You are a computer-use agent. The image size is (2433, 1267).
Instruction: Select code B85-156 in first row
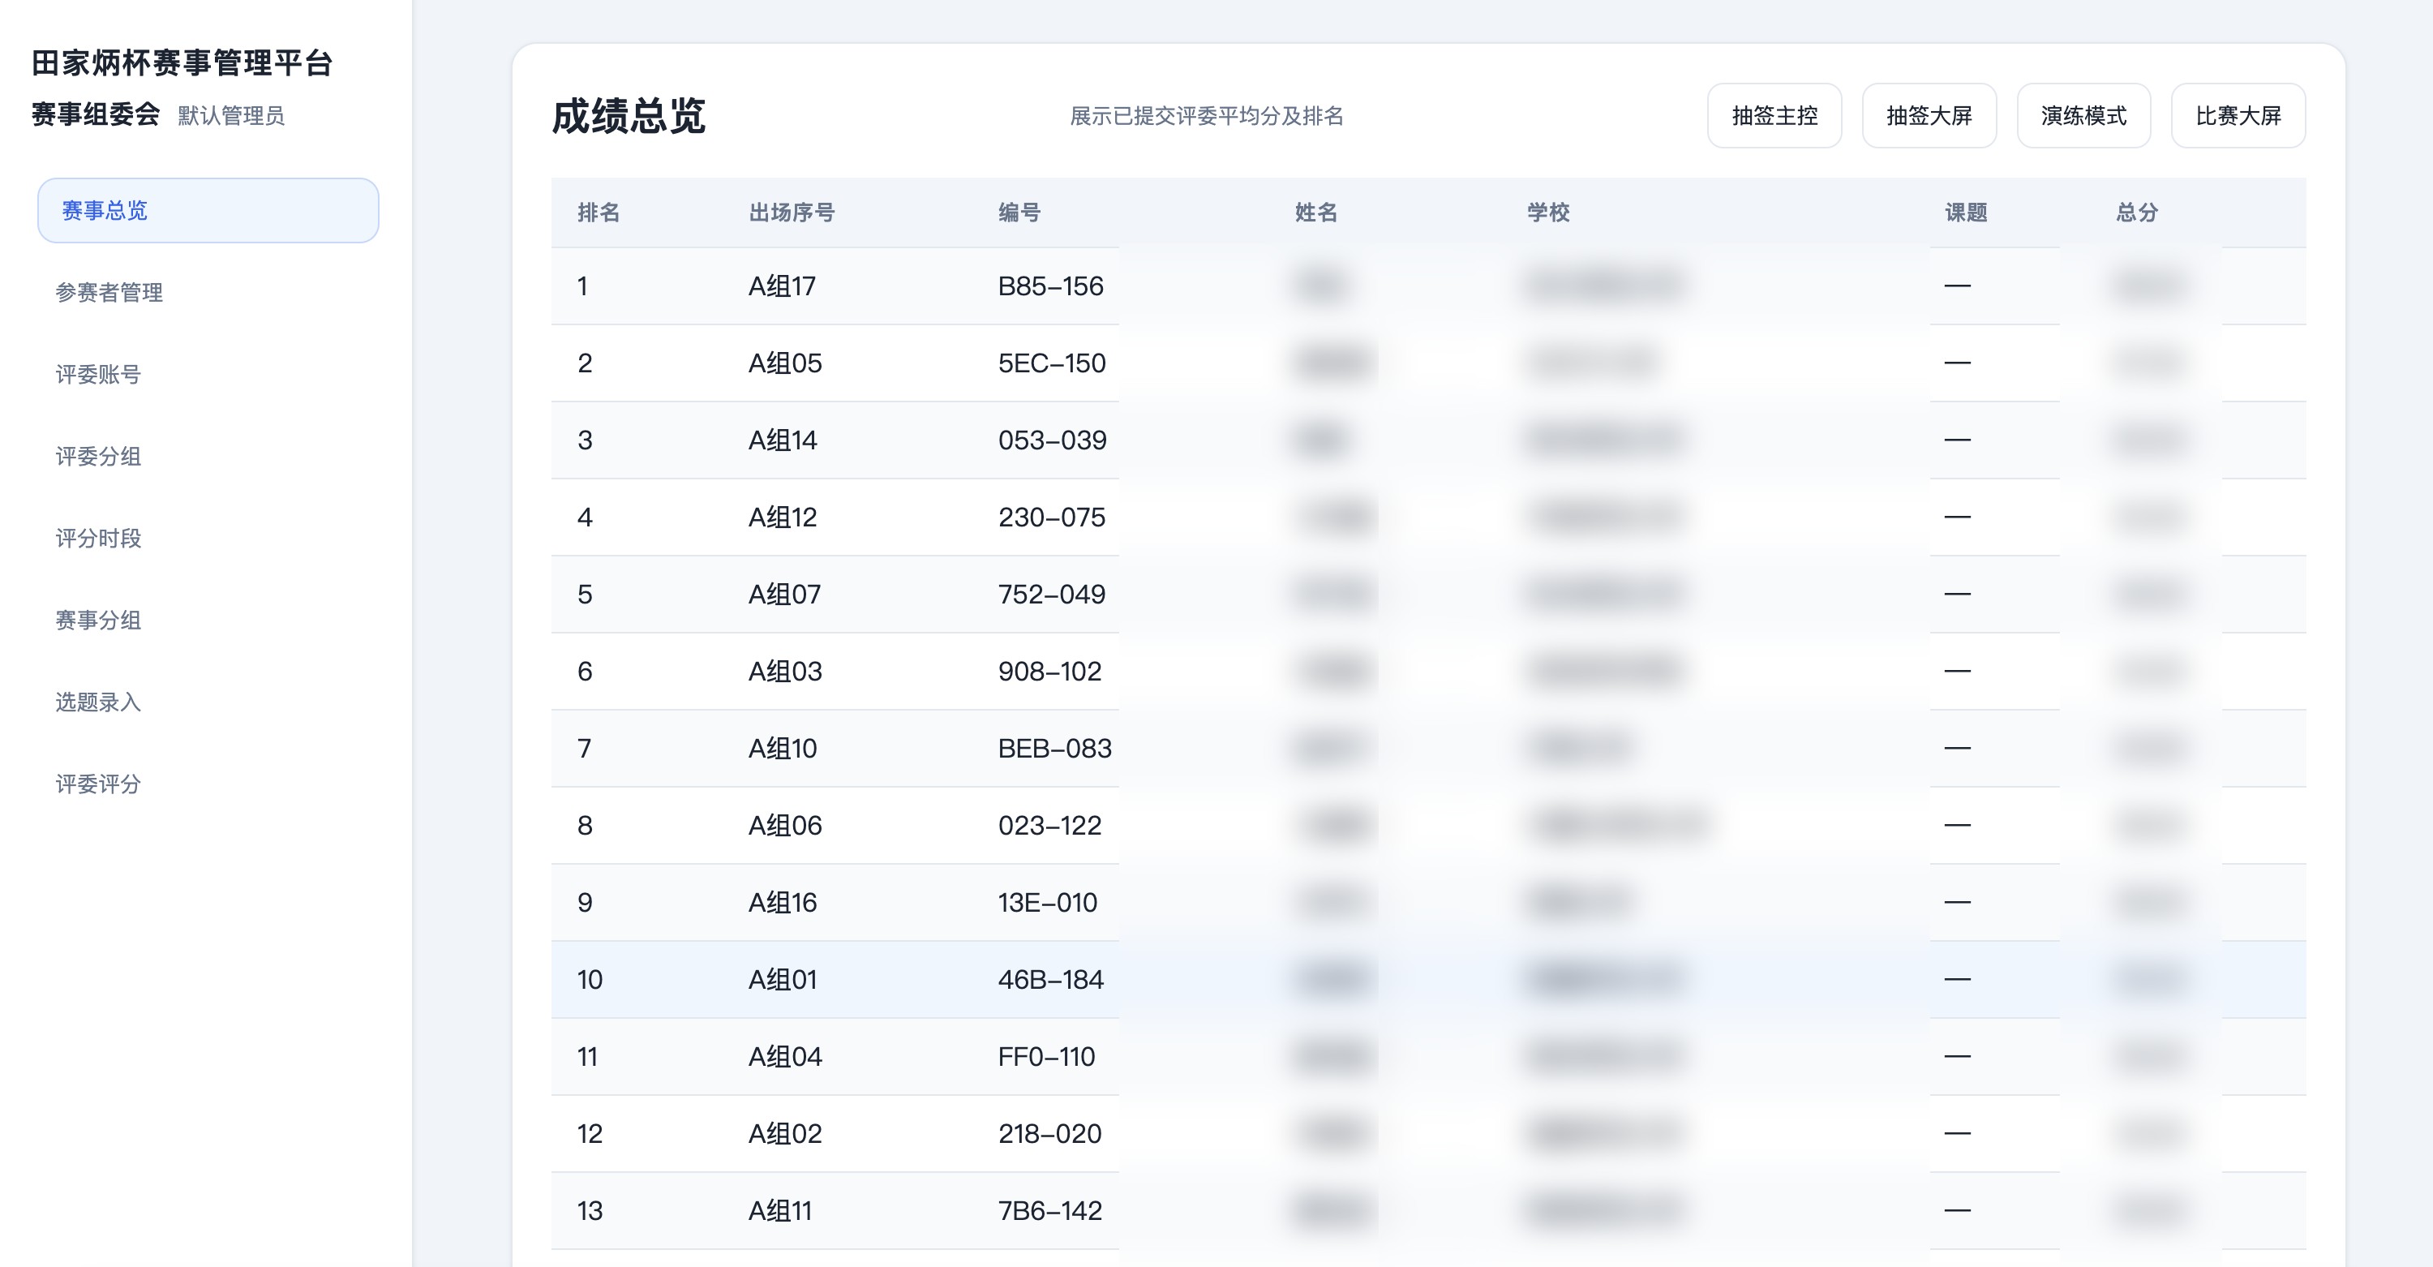point(1050,286)
